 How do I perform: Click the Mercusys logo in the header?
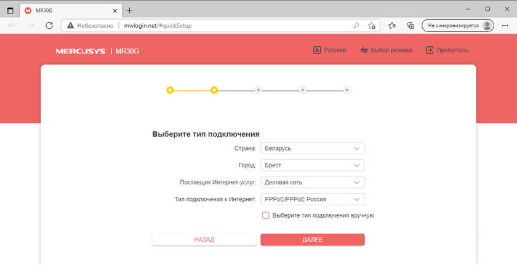pyautogui.click(x=81, y=50)
